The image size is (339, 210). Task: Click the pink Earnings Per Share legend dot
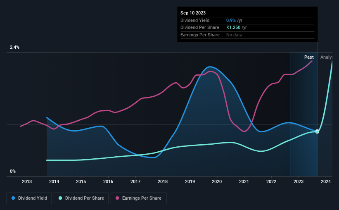[117, 198]
